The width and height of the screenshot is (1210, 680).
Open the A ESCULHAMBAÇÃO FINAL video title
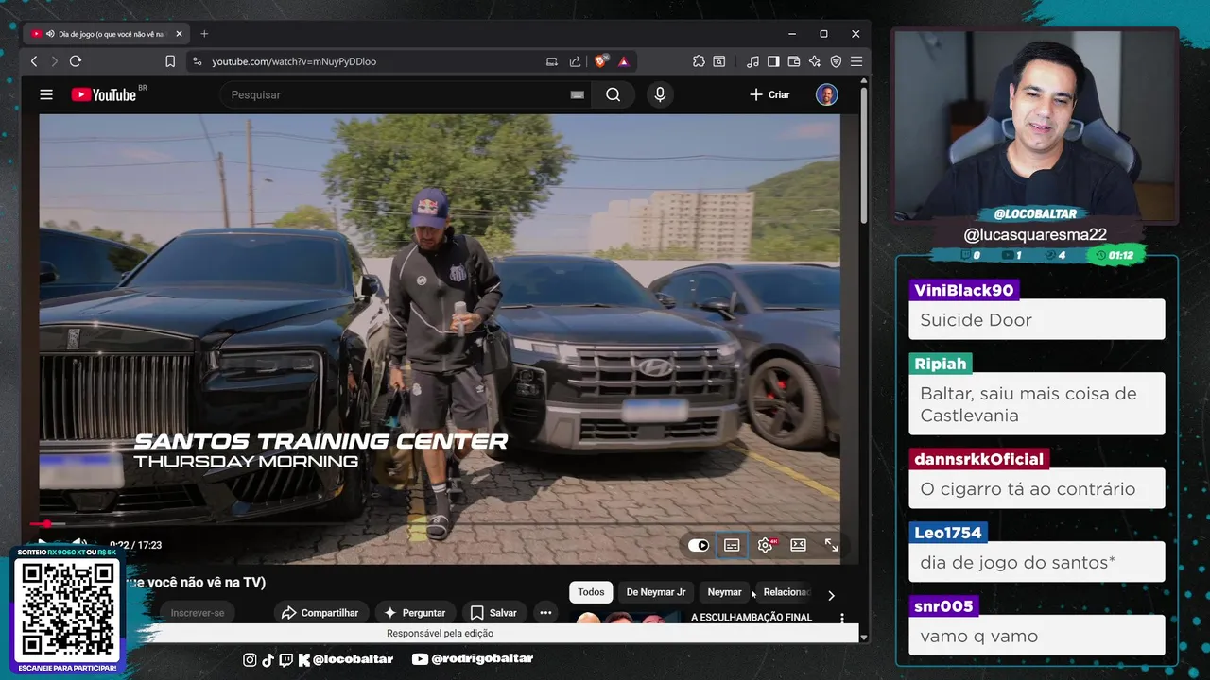pos(752,617)
